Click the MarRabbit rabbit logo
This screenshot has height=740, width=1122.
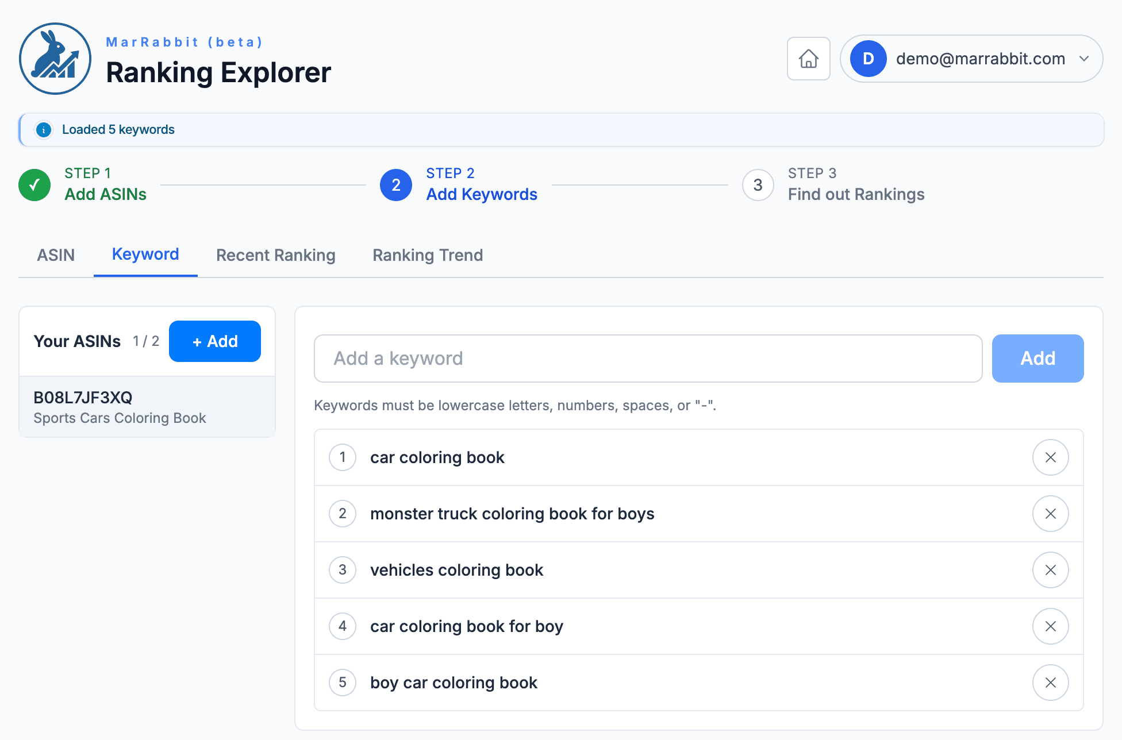click(55, 59)
